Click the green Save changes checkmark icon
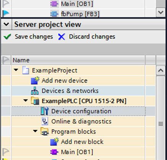Screen dimensions: 167x160 pos(7,37)
